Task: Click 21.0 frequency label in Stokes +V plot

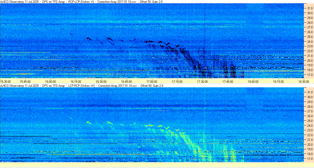Action: 310,140
